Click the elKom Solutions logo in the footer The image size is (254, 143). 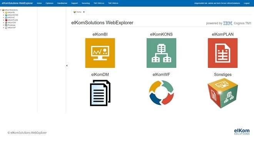[242, 132]
